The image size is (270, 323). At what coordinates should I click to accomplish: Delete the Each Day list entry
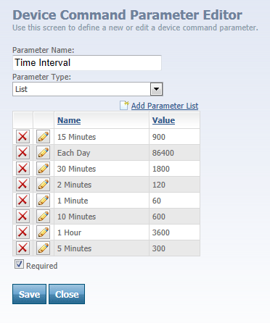click(x=22, y=153)
